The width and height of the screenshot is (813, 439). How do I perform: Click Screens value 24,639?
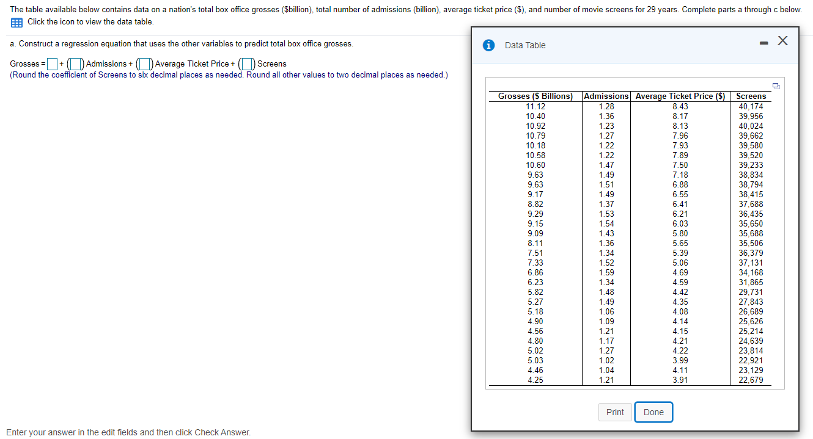click(x=751, y=341)
